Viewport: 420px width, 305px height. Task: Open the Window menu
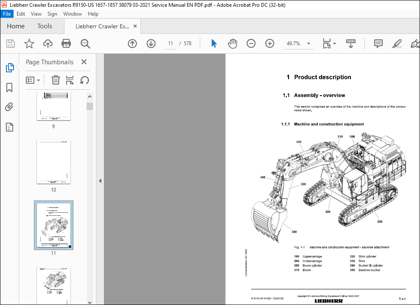(72, 14)
